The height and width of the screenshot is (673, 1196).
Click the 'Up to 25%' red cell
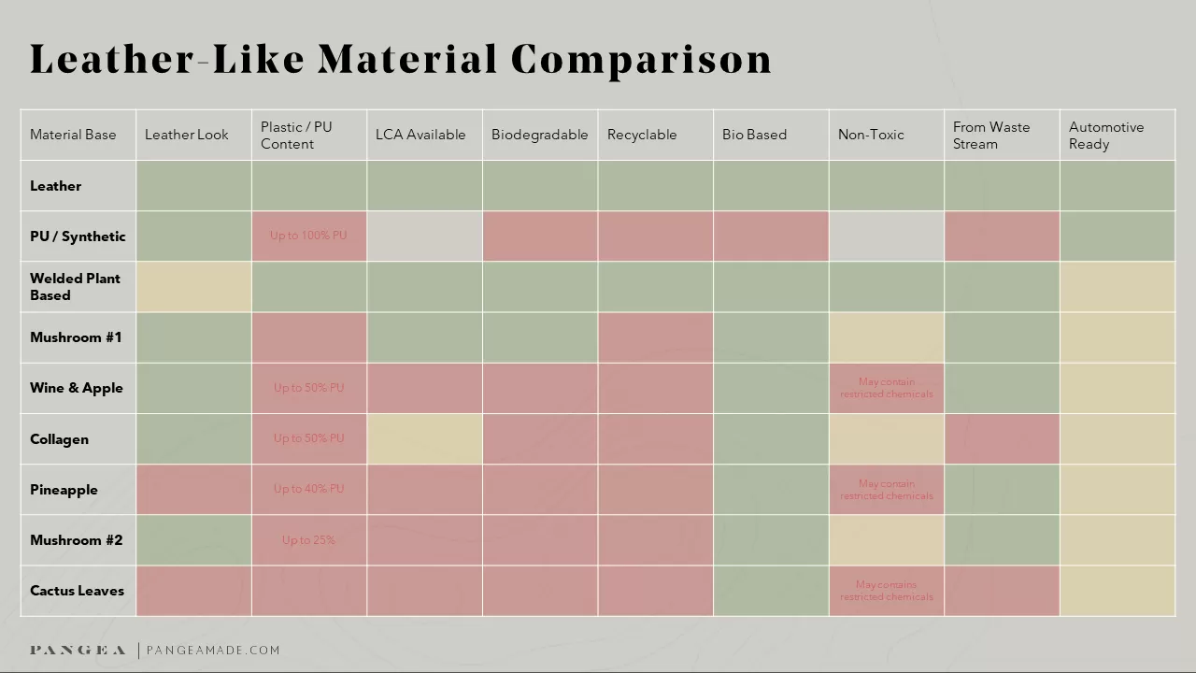tap(309, 540)
